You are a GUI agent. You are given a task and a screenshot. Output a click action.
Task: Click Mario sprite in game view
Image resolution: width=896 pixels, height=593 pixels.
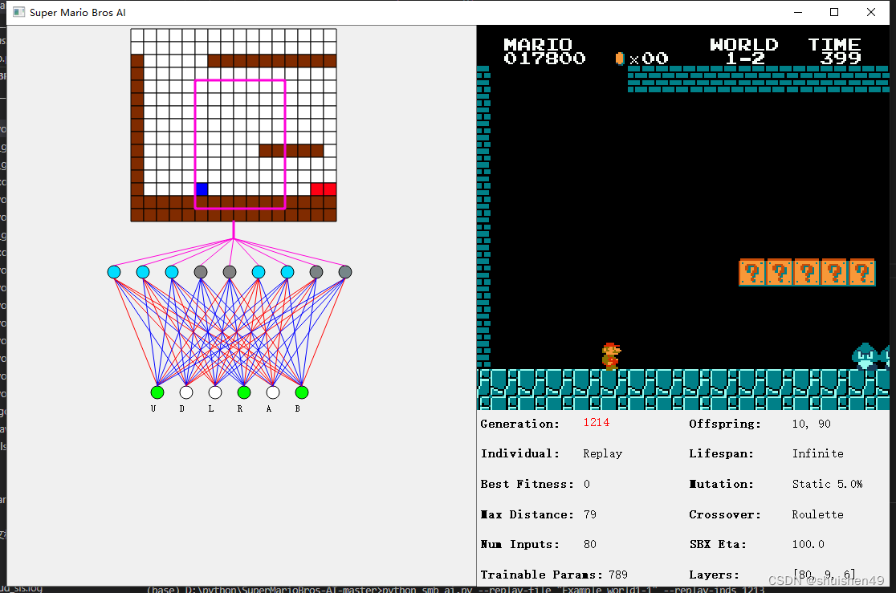[611, 356]
